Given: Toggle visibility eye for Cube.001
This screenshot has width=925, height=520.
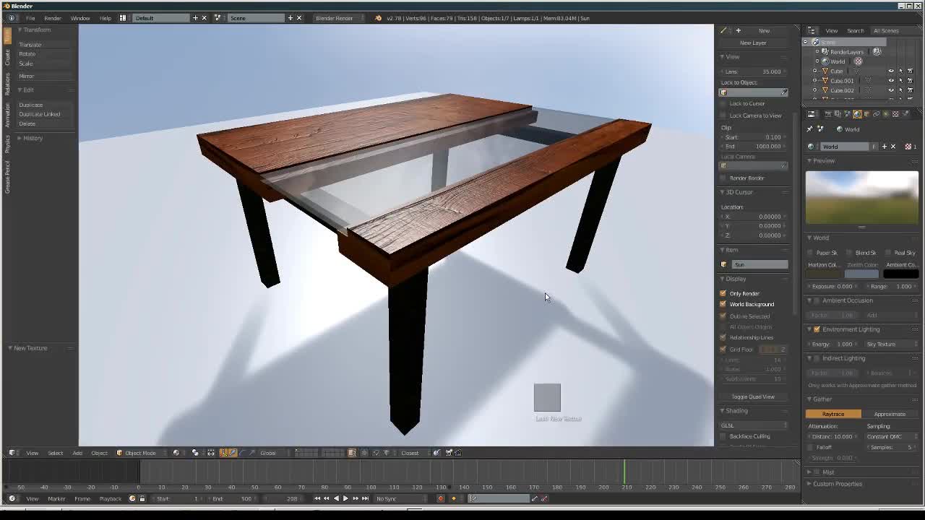Looking at the screenshot, I should (x=891, y=81).
